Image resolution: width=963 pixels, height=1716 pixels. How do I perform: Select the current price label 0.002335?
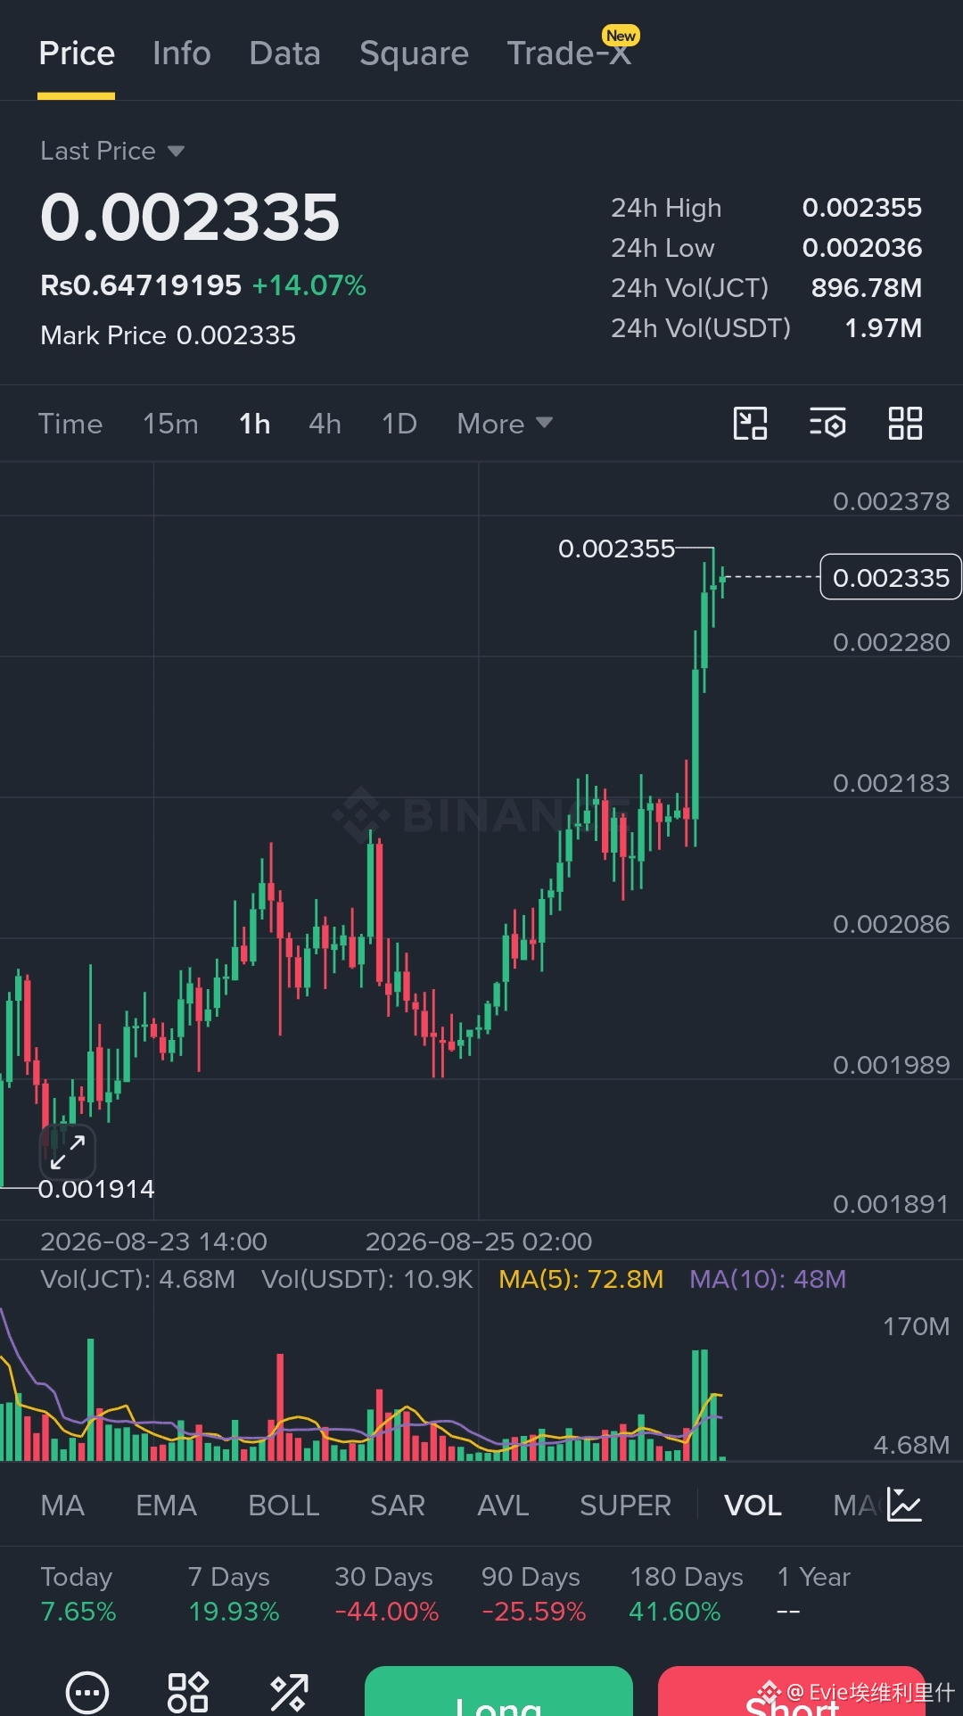pyautogui.click(x=891, y=578)
